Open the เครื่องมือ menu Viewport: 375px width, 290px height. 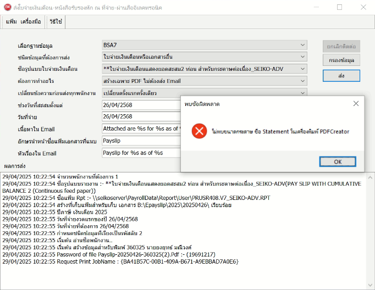(x=31, y=21)
